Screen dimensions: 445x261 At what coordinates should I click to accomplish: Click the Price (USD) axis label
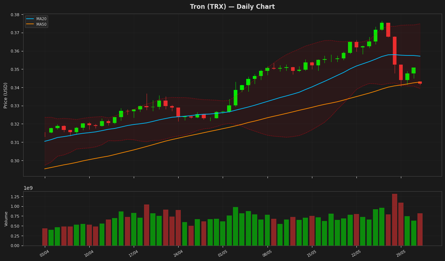6,95
